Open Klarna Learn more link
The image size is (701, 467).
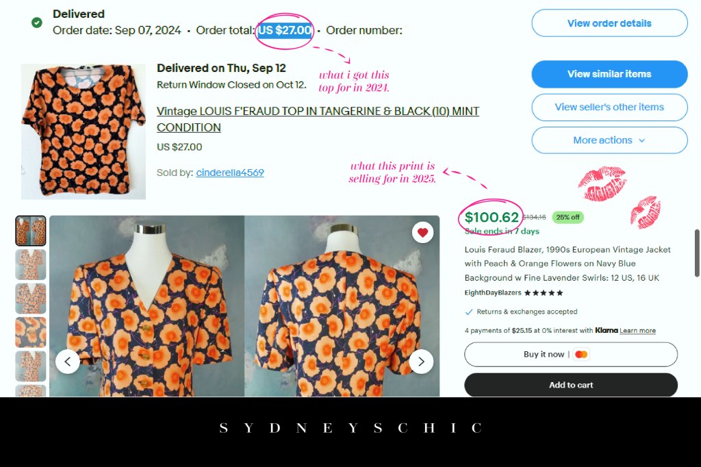click(637, 331)
